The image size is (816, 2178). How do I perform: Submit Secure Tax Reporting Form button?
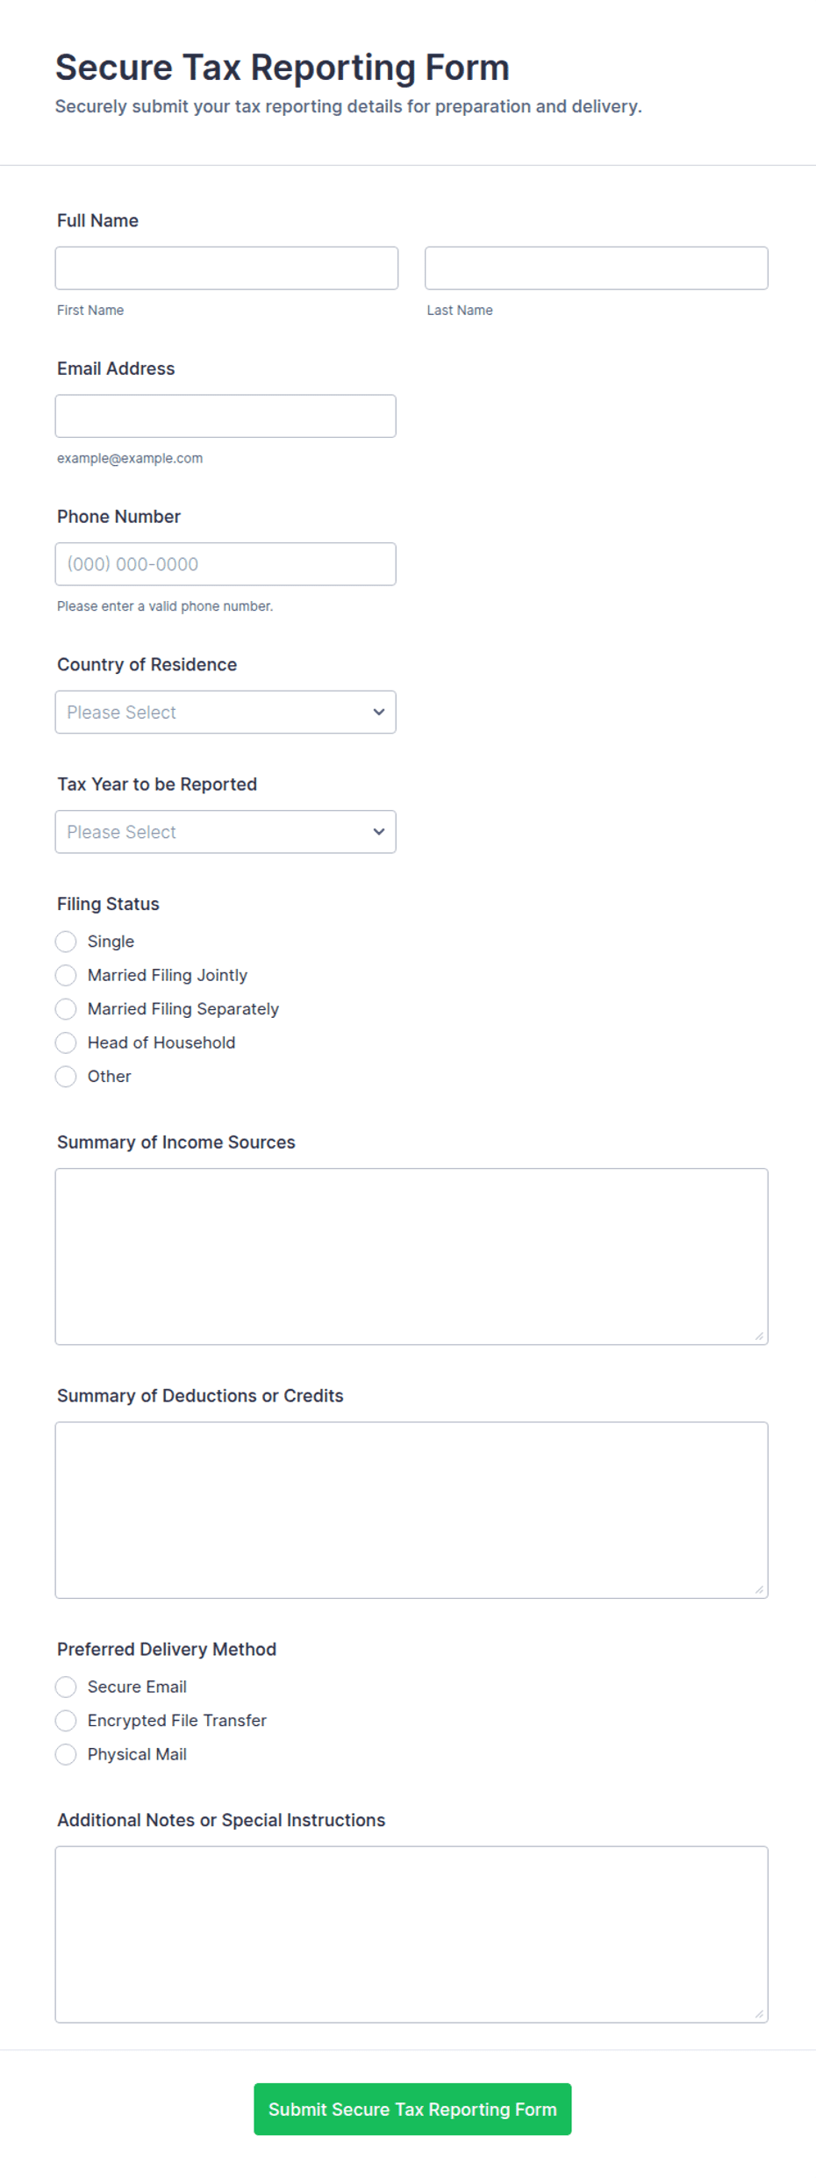tap(412, 2110)
